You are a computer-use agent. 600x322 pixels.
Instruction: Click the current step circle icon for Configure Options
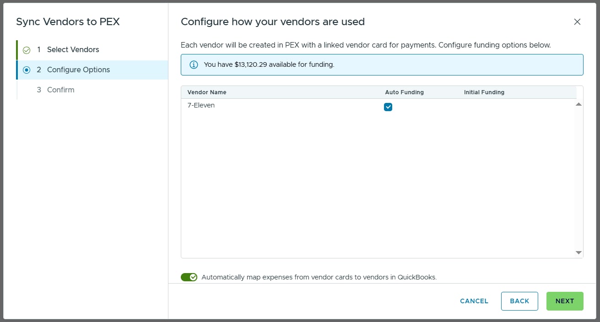pos(27,70)
